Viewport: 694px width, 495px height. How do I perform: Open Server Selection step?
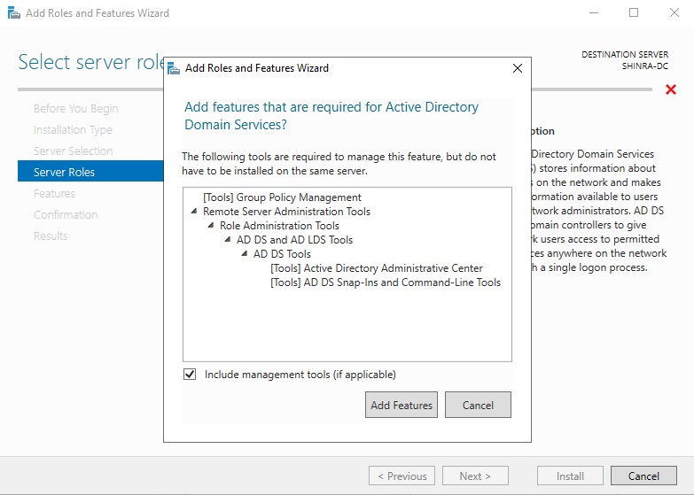[73, 151]
